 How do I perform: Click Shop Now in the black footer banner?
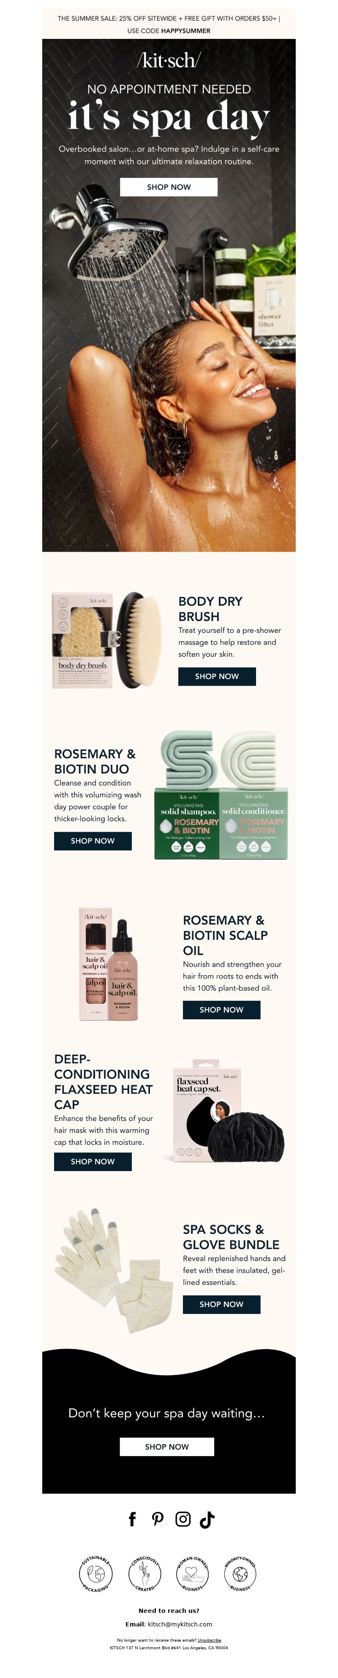click(167, 1447)
